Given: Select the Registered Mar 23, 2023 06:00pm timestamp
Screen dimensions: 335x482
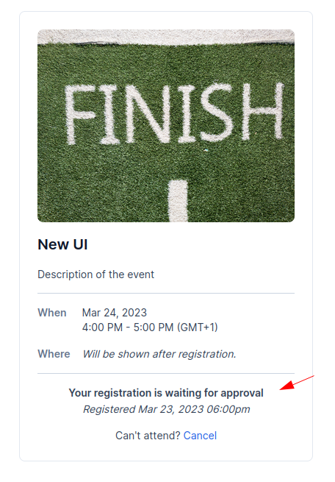Looking at the screenshot, I should tap(166, 409).
